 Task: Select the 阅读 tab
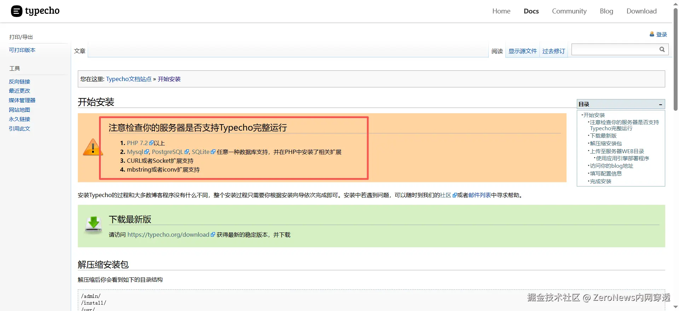tap(497, 51)
